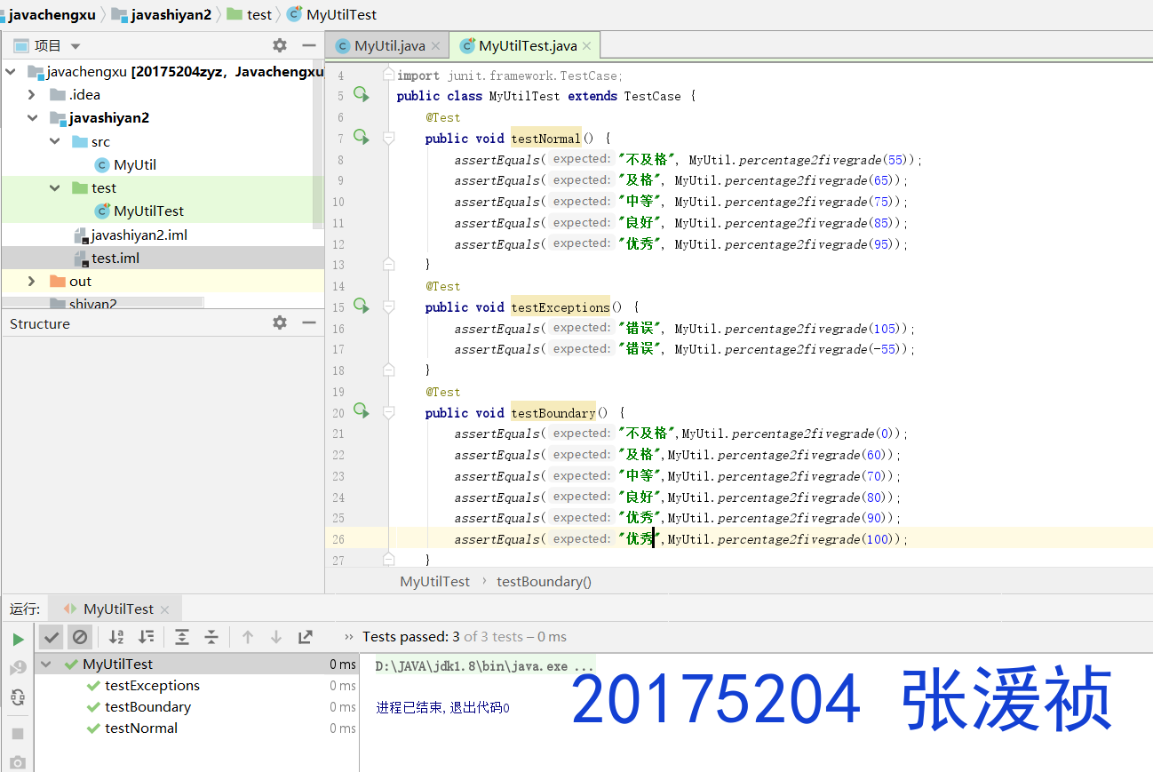Run the testNormal method from gutter icon
The width and height of the screenshot is (1153, 772).
pos(362,137)
